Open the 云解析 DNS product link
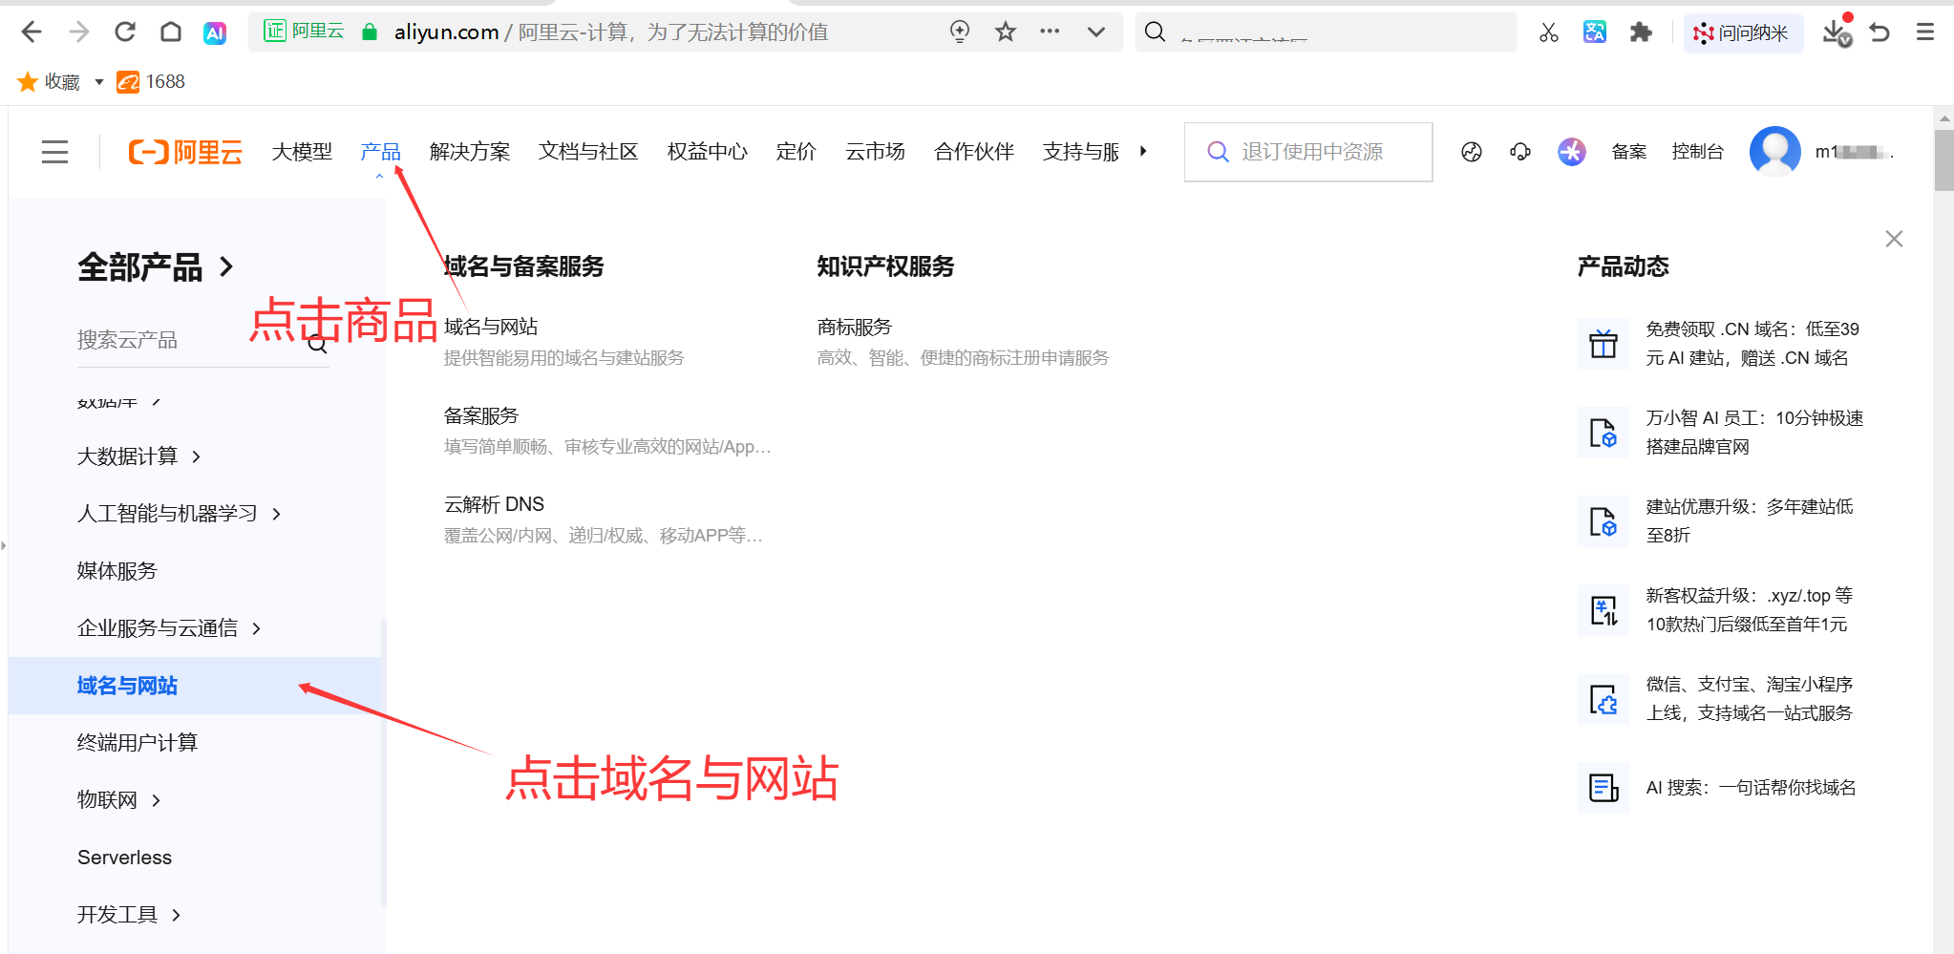 pos(494,504)
